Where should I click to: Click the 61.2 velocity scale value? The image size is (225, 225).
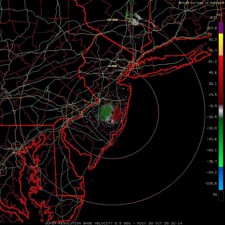[213, 61]
